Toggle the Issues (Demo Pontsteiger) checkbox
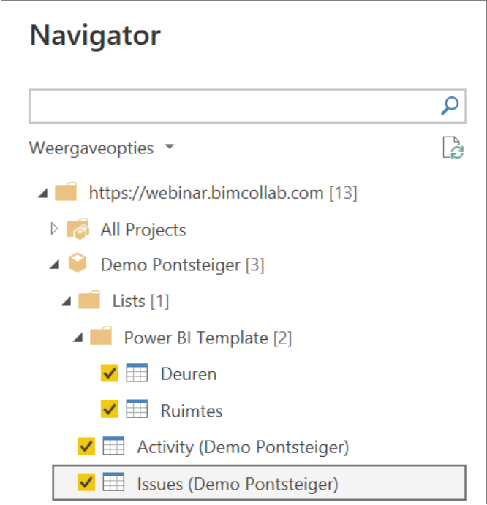487x505 pixels. coord(86,482)
